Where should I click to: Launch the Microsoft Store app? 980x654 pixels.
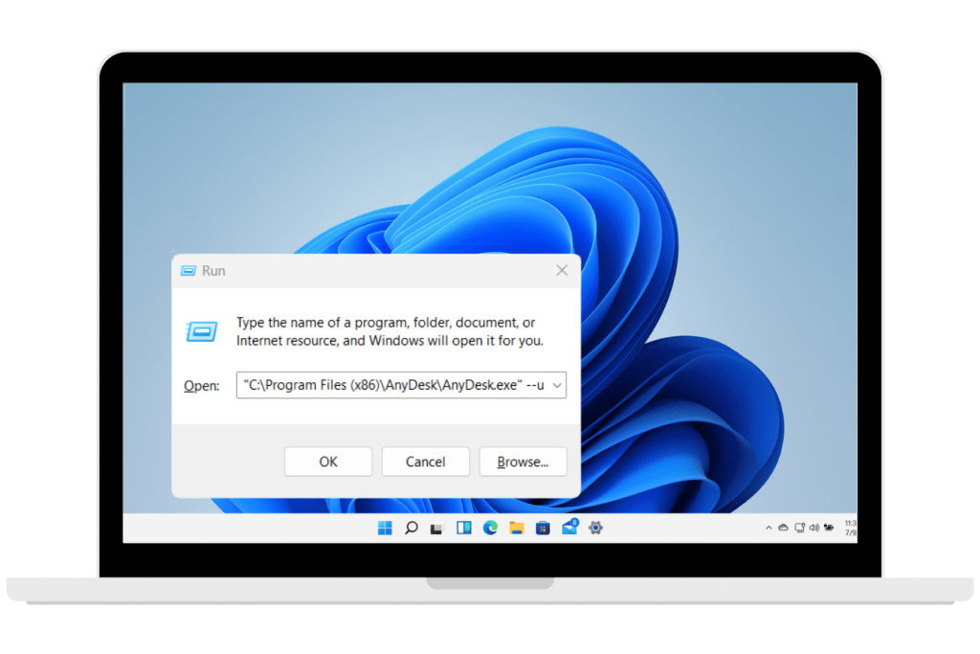544,527
